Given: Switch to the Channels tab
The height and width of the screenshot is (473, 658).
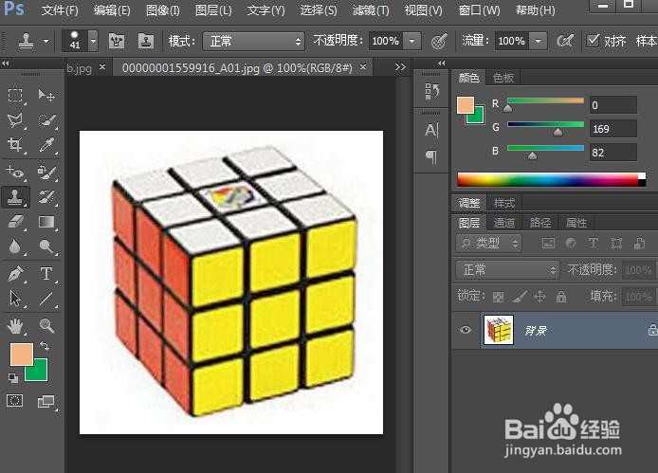Looking at the screenshot, I should (504, 223).
